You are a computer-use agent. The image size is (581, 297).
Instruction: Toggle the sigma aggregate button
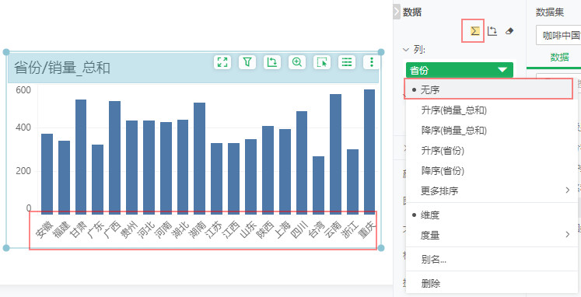coord(474,31)
